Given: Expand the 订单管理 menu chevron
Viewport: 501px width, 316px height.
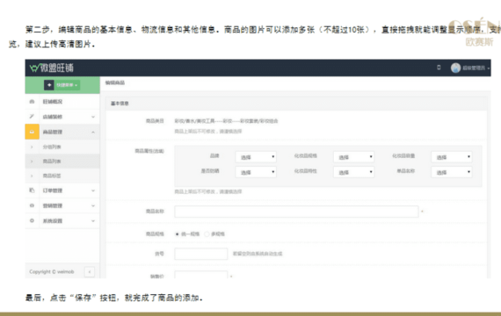Looking at the screenshot, I should click(93, 190).
